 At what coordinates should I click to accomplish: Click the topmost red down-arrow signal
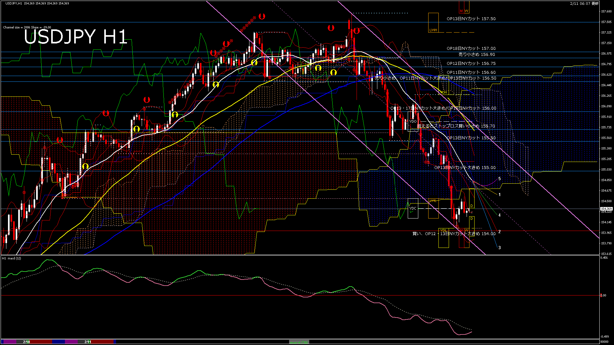pyautogui.click(x=262, y=16)
